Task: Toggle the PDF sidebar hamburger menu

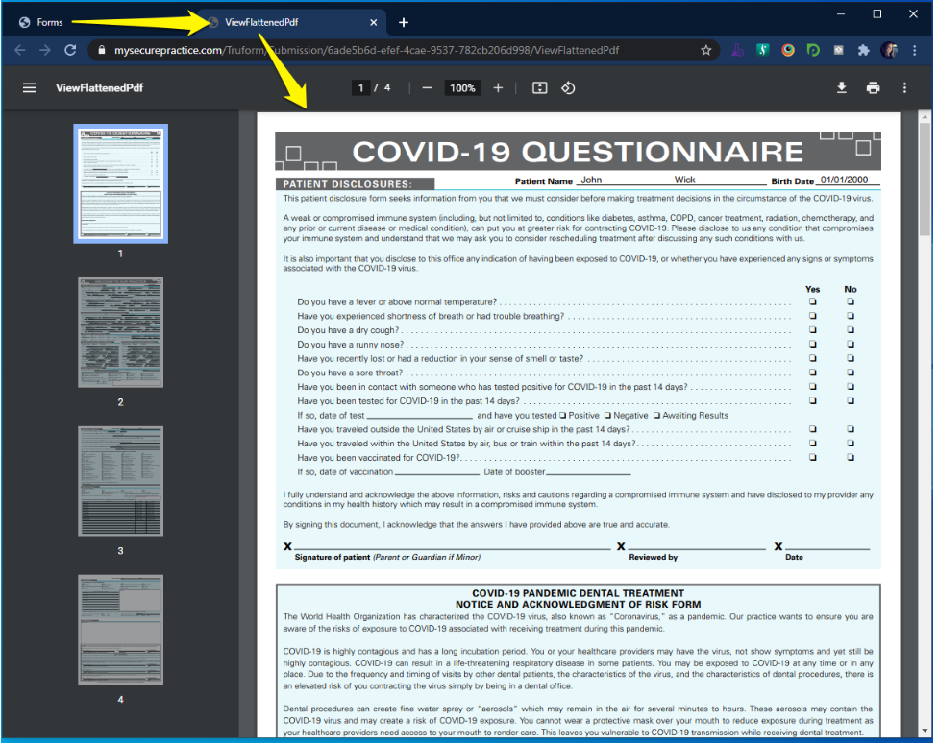Action: pyautogui.click(x=29, y=88)
